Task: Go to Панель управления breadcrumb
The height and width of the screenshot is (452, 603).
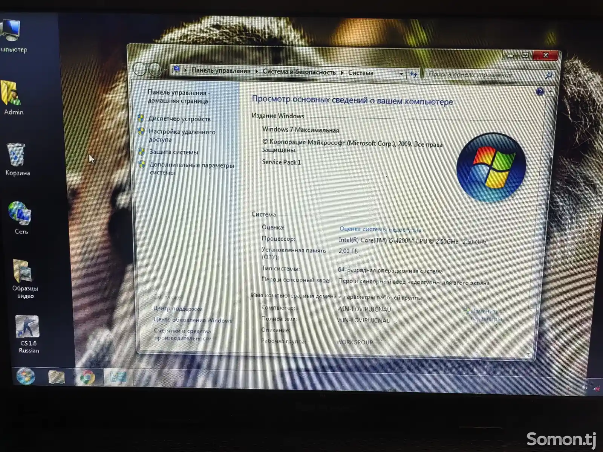Action: pyautogui.click(x=221, y=70)
